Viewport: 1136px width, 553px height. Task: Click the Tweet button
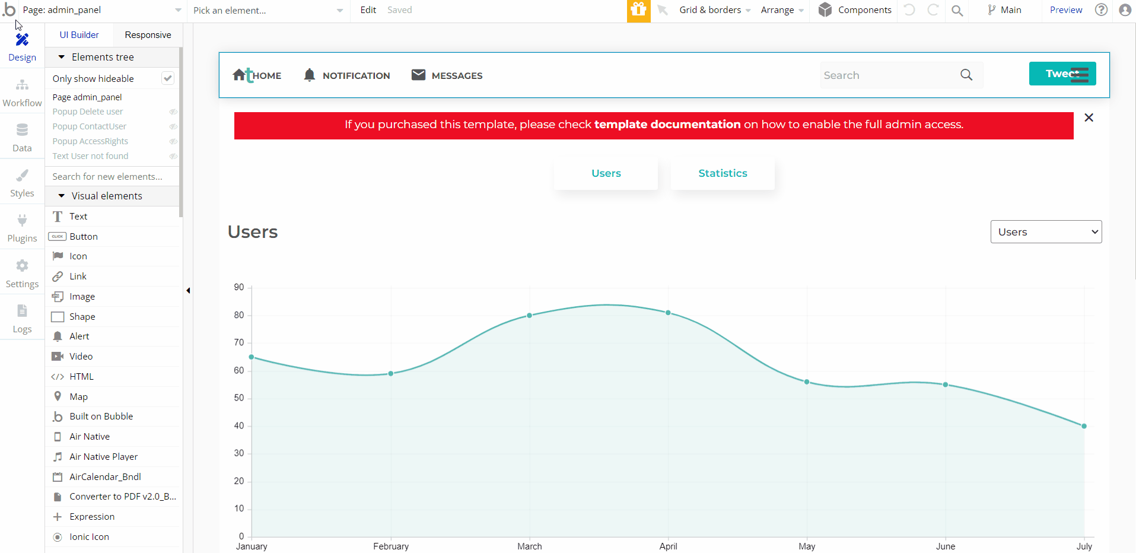(1062, 74)
